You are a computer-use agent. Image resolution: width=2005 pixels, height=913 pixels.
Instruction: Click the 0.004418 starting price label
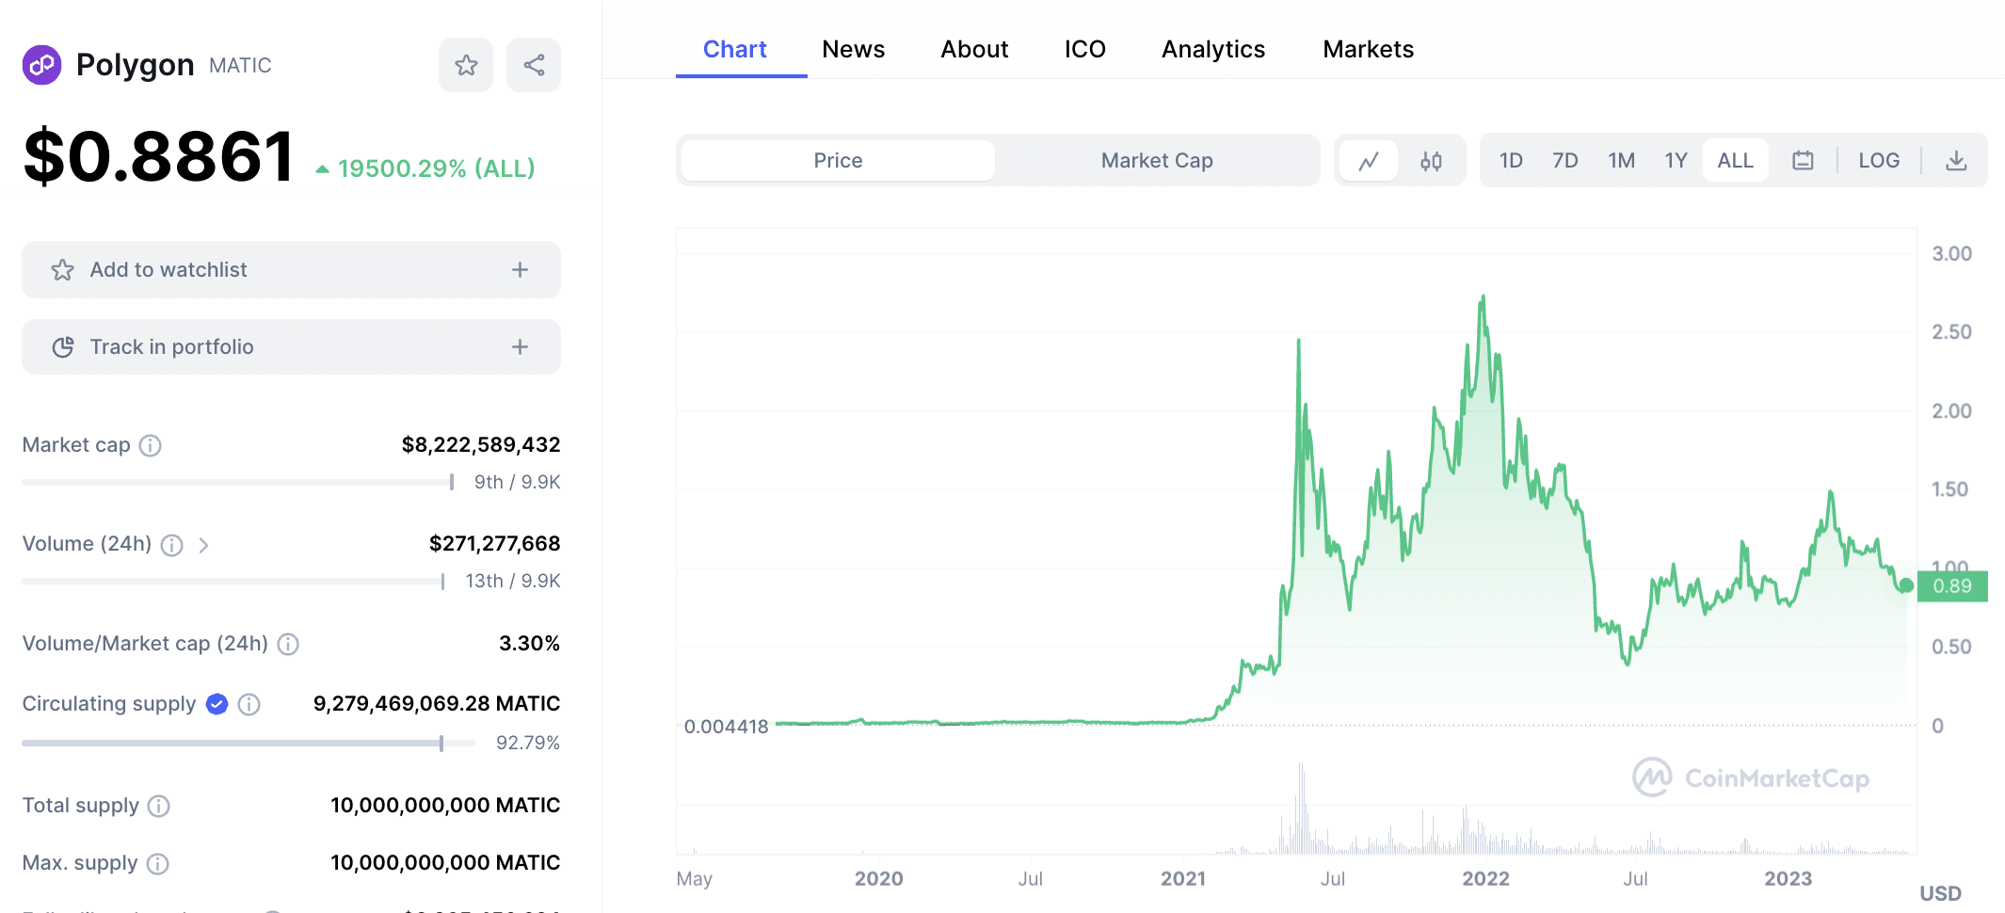(726, 727)
